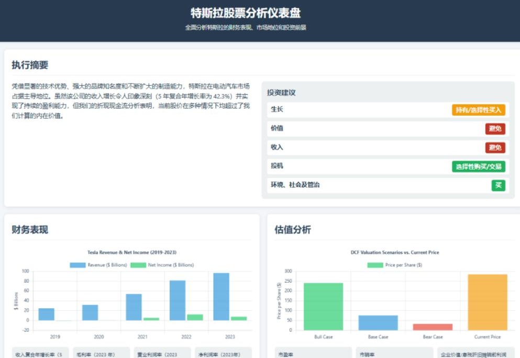This screenshot has width=520, height=358.
Task: Click the 市销率 metric card
Action: tap(395, 353)
